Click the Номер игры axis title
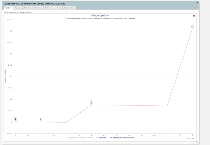The height and width of the screenshot is (145, 210). pyautogui.click(x=190, y=138)
